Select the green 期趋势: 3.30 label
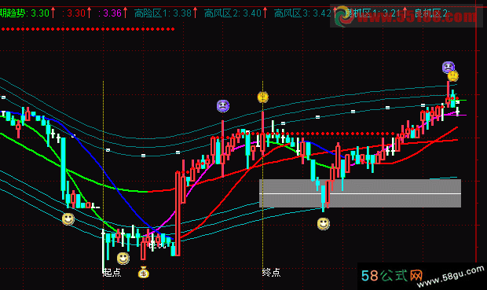487x290 pixels. (24, 13)
